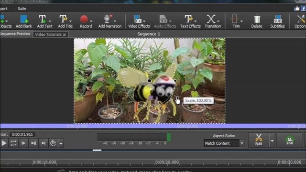Click the timeline ruler at 0:00:10.000
This screenshot has width=306, height=172.
(44, 162)
